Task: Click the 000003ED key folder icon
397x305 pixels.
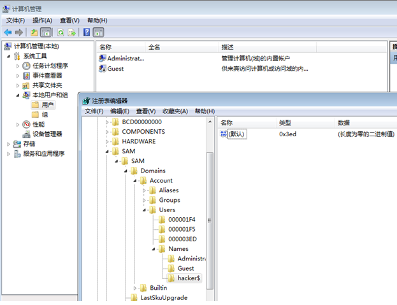Action: [x=162, y=239]
